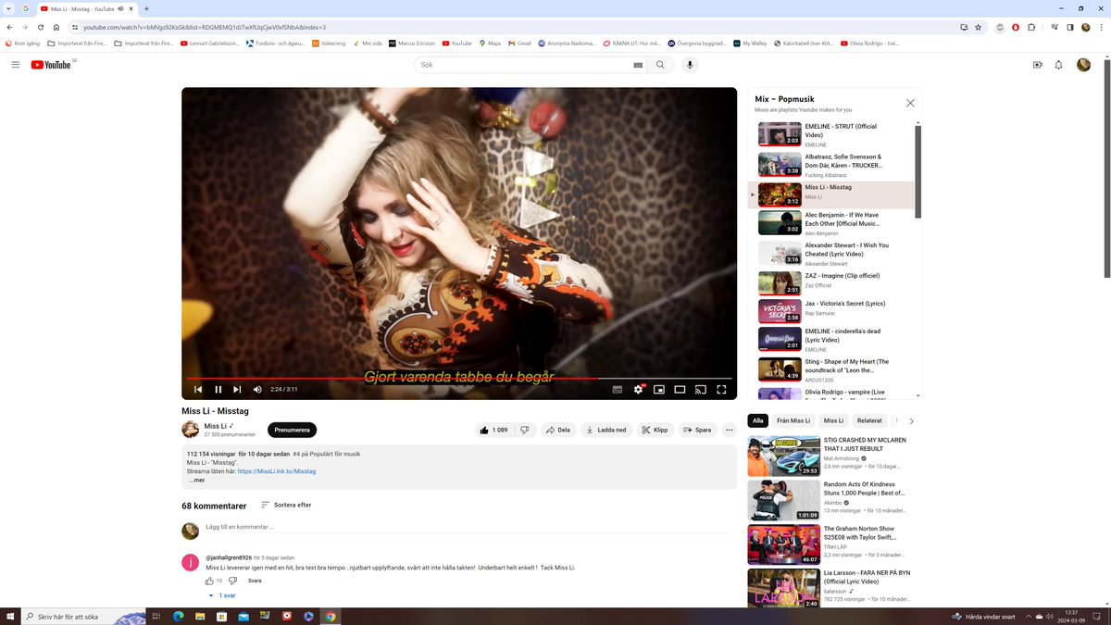Enter fullscreen mode

721,390
